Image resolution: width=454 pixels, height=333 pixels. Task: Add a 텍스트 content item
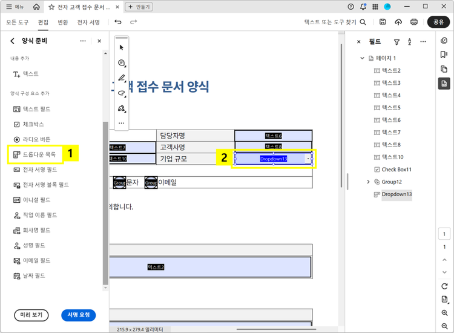[26, 74]
